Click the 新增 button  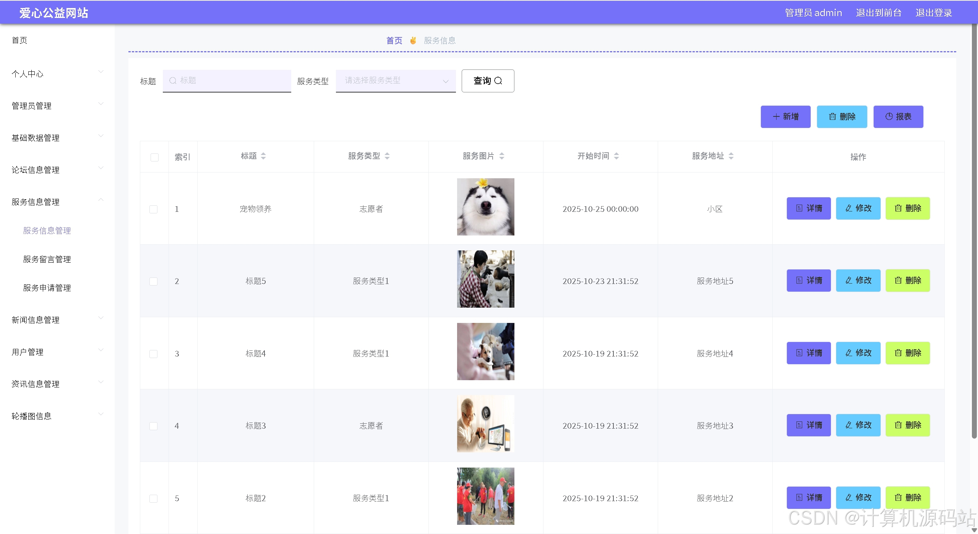(x=785, y=117)
